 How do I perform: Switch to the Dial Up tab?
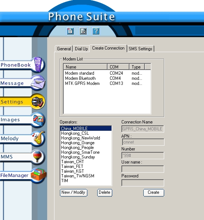point(82,49)
